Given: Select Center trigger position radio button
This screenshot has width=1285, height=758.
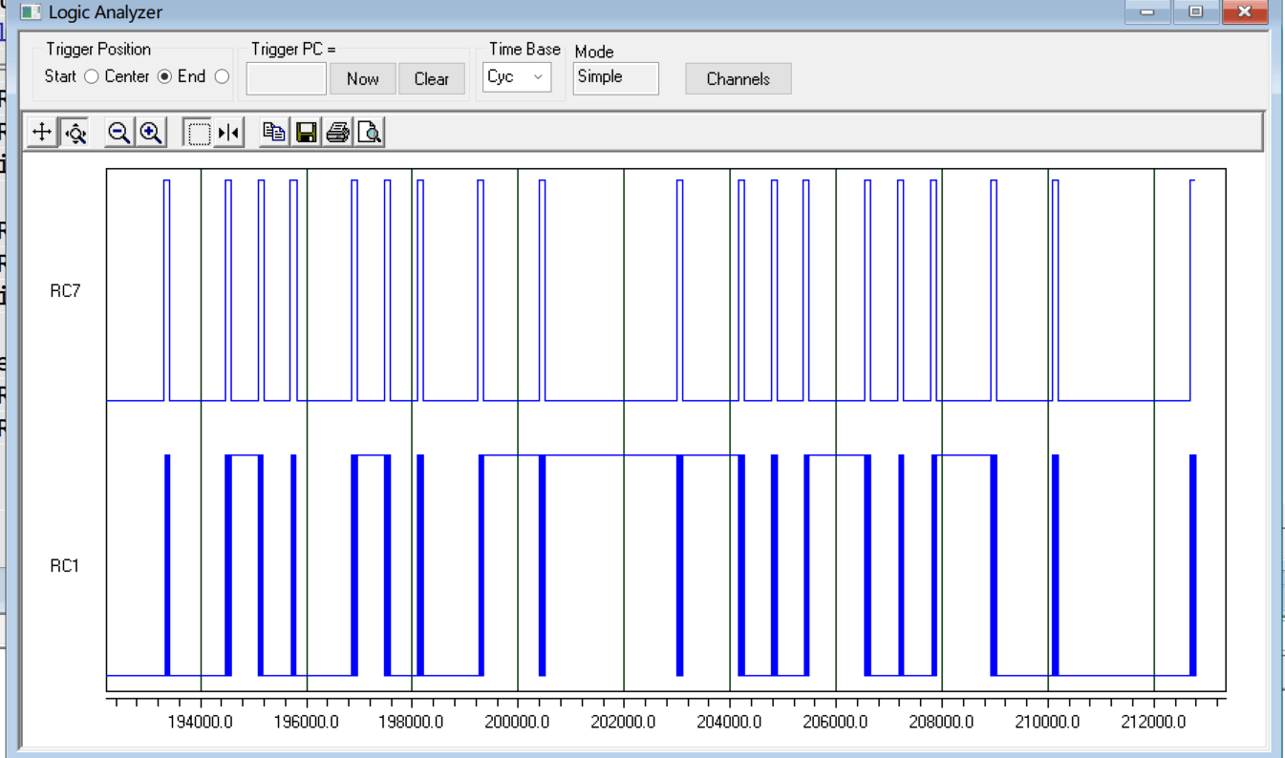Looking at the screenshot, I should [164, 76].
